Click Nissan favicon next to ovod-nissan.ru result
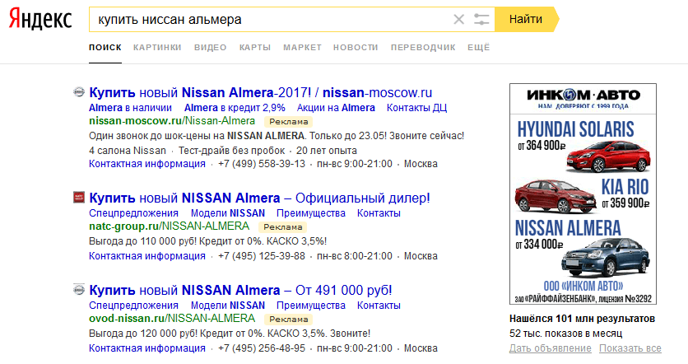 pos(79,290)
